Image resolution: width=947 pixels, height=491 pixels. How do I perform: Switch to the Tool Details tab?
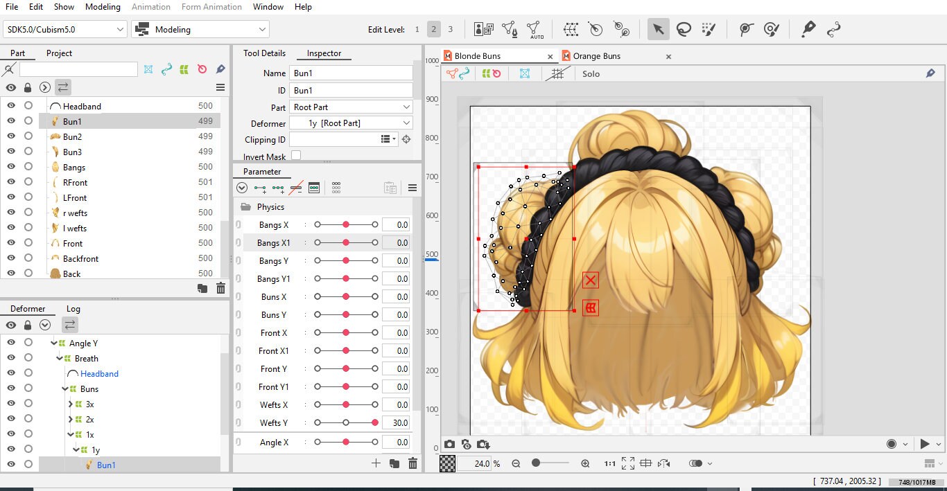pyautogui.click(x=264, y=53)
